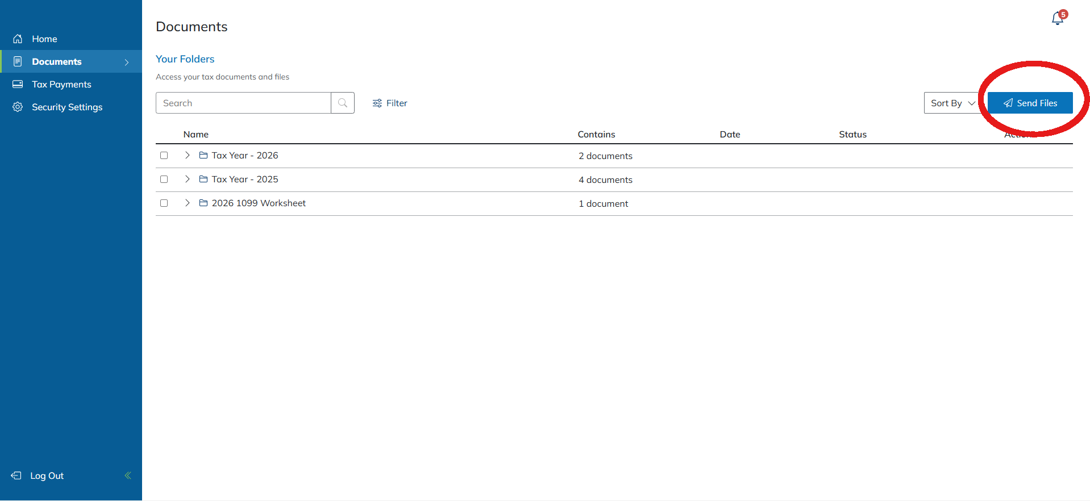
Task: Check the 2026 1099 Worksheet checkbox
Action: [x=164, y=203]
